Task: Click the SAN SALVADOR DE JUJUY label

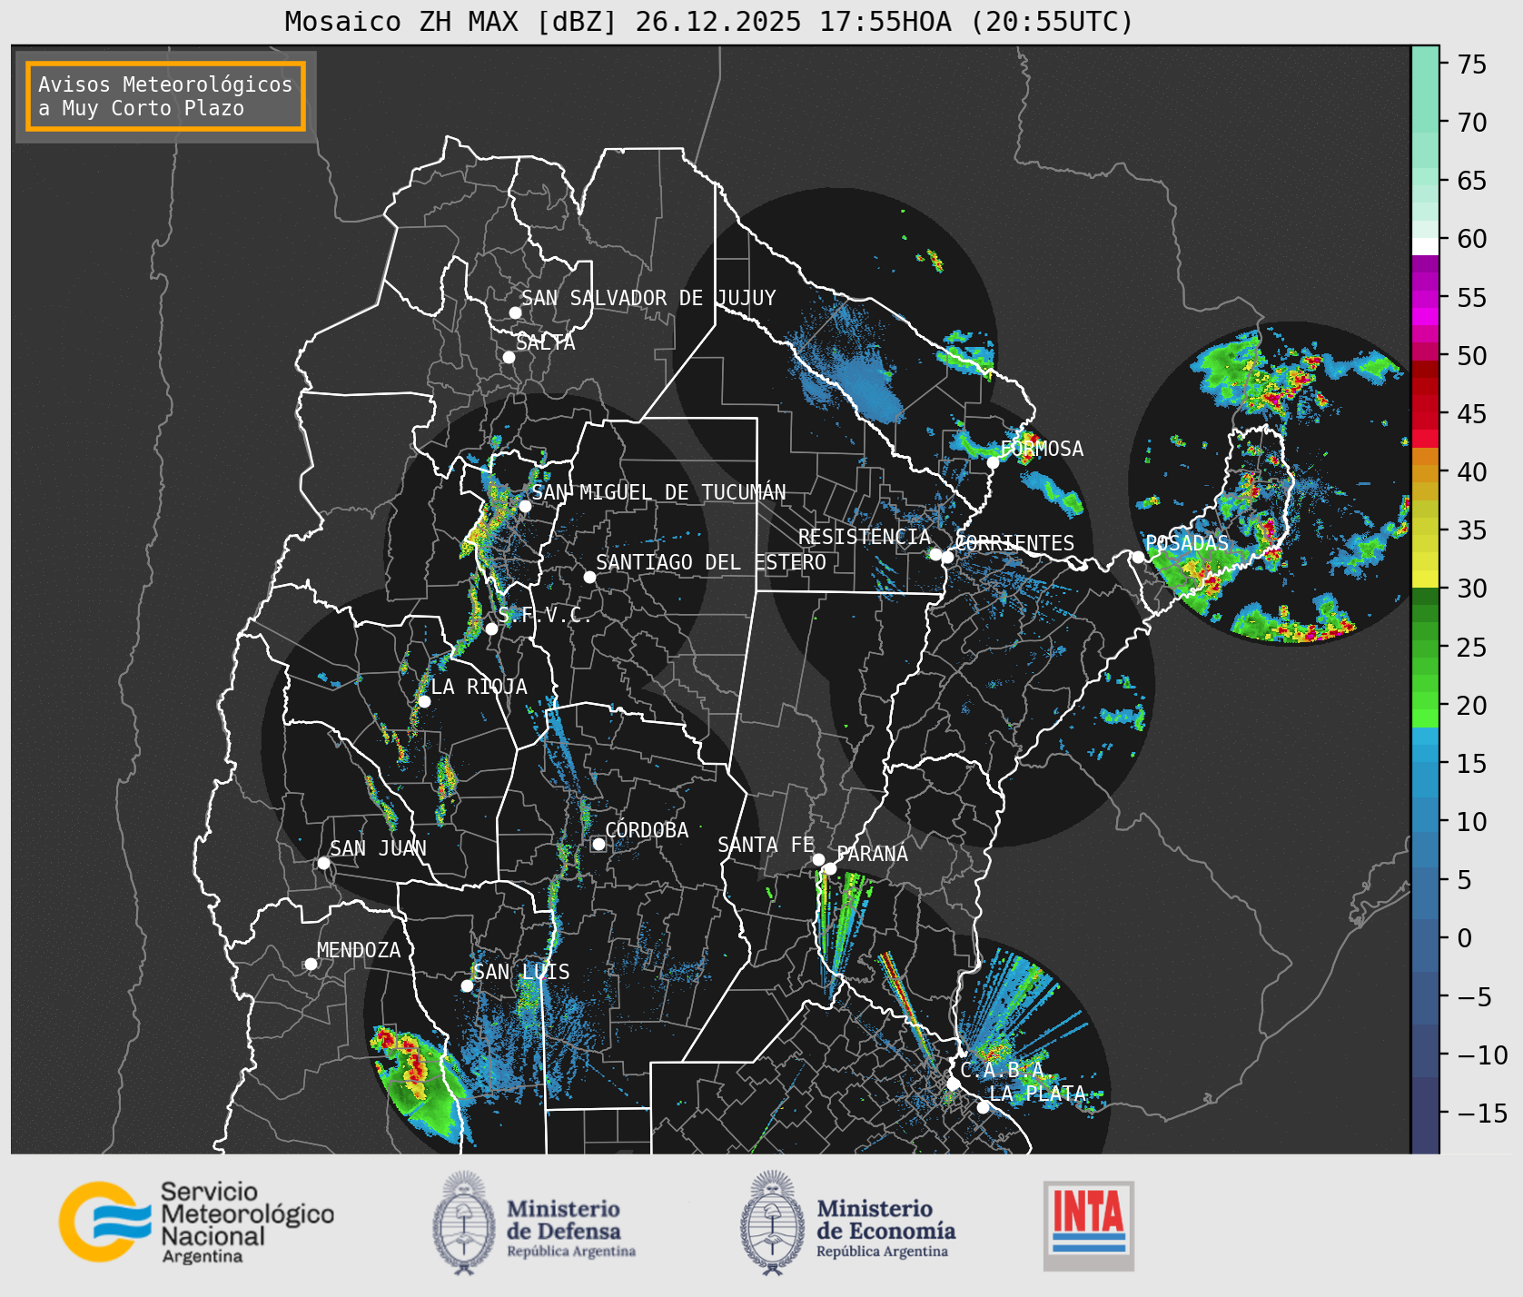Action: (648, 298)
